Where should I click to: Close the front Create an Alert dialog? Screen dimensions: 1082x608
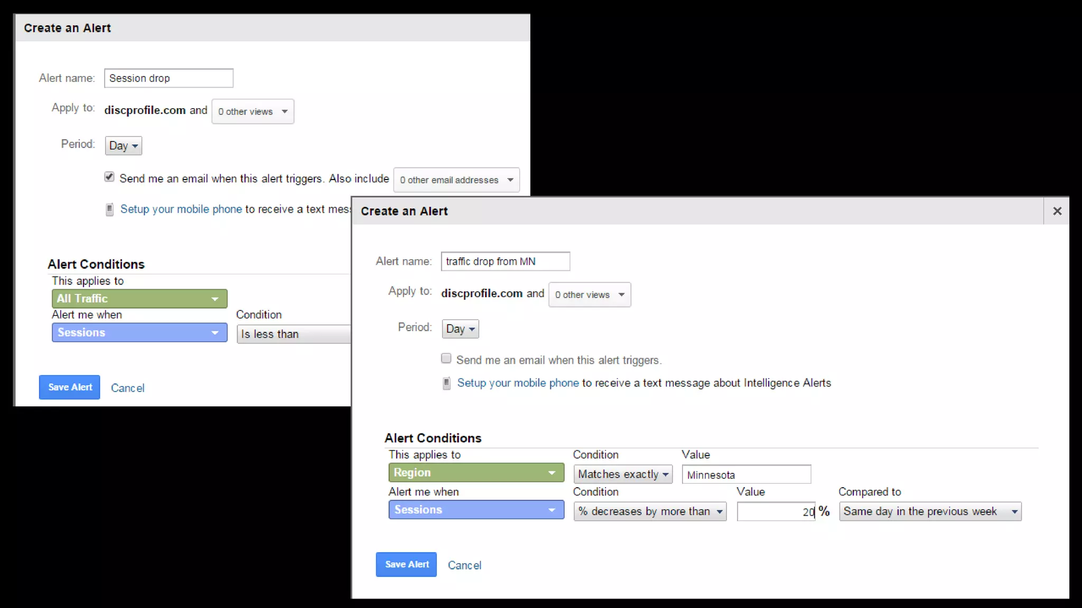pyautogui.click(x=1057, y=211)
